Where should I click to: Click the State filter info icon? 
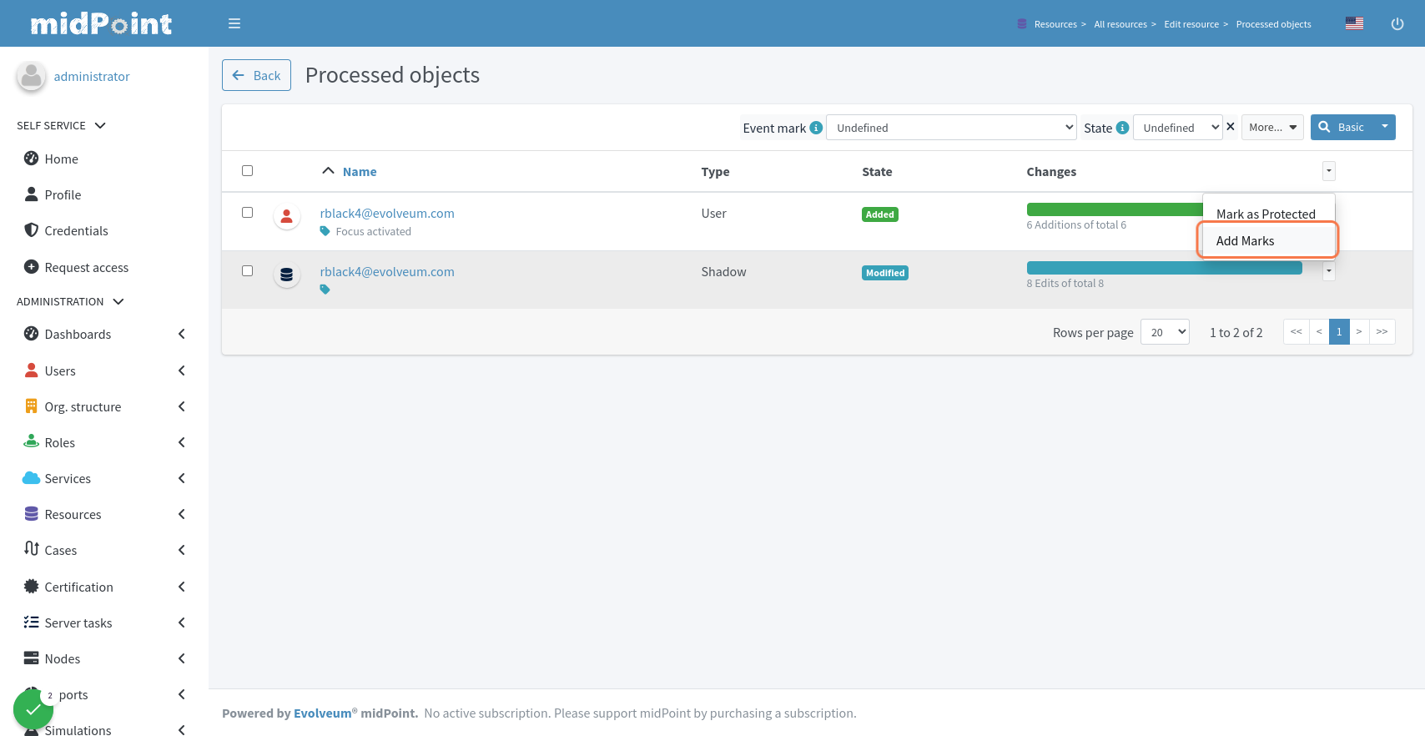click(x=1122, y=128)
